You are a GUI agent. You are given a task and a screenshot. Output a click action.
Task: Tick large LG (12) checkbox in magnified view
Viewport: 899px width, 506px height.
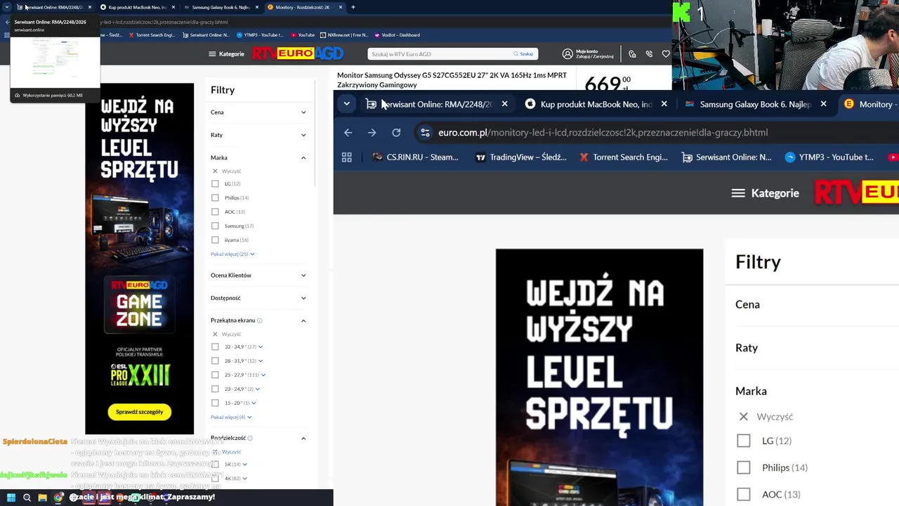click(x=743, y=441)
